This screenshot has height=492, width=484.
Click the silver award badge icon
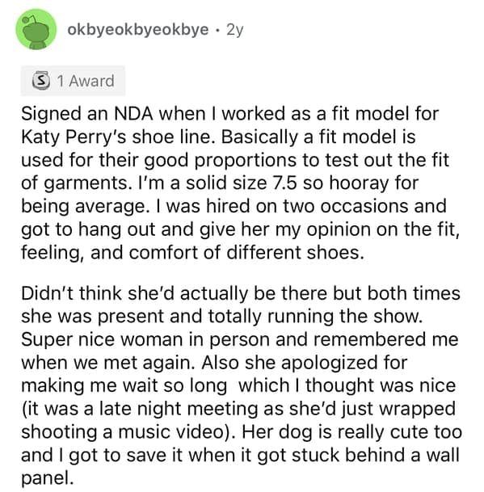click(x=41, y=81)
